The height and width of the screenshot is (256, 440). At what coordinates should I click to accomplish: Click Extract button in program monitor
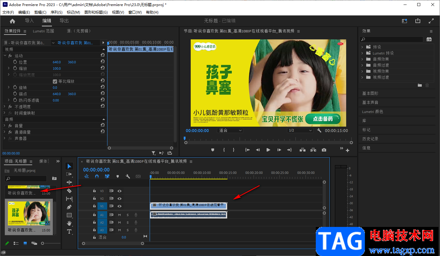point(313,150)
